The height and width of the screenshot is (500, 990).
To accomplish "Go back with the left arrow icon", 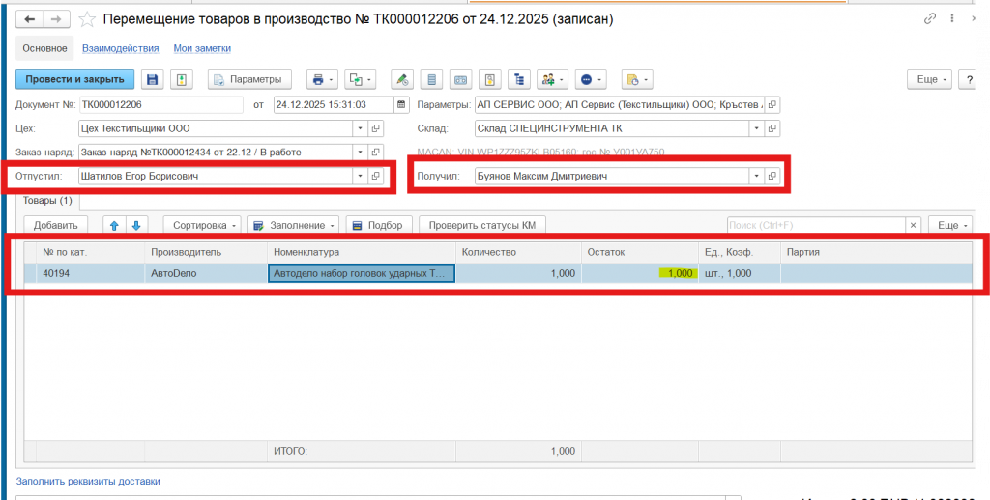I will click(32, 19).
